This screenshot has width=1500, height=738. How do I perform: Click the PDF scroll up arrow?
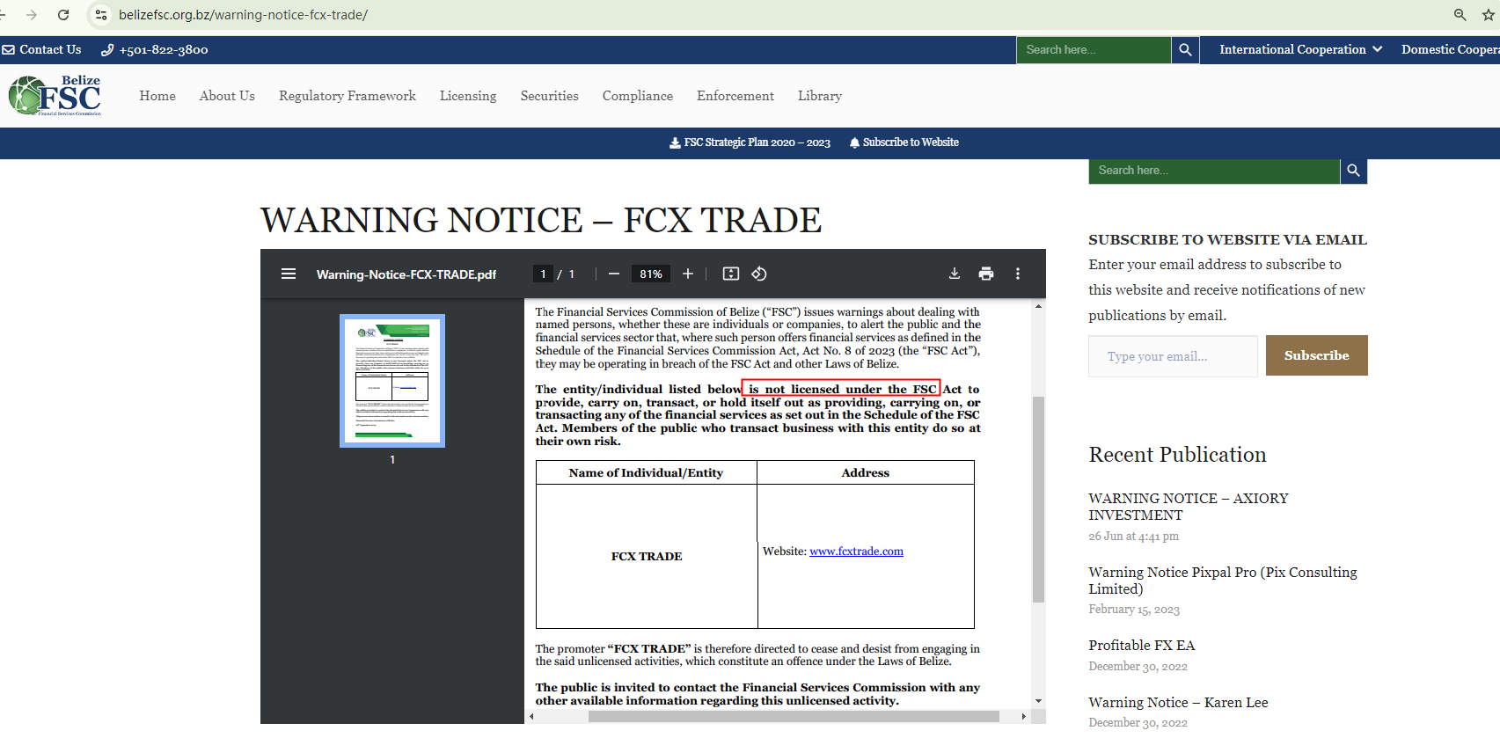[1038, 306]
